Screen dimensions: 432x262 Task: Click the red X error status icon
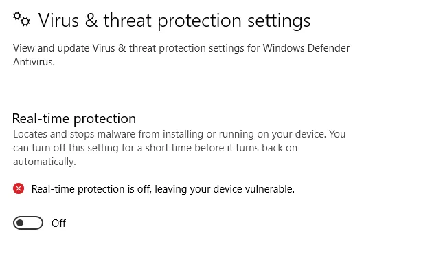click(x=19, y=189)
